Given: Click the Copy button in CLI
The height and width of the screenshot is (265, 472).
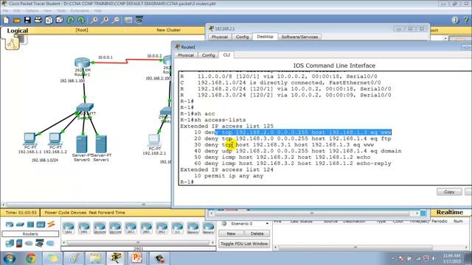Looking at the screenshot, I should (449, 191).
